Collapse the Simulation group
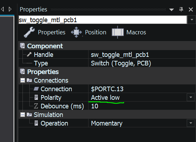The image size is (196, 142). (x=22, y=114)
